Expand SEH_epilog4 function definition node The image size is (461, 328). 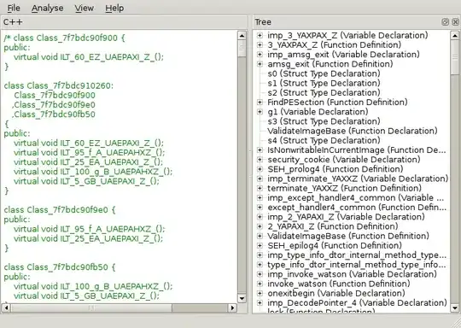[260, 245]
